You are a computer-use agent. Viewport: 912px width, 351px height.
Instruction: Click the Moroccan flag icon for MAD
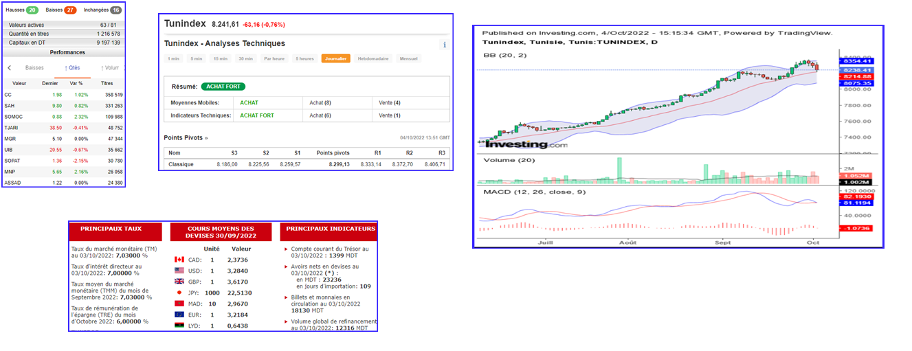179,304
